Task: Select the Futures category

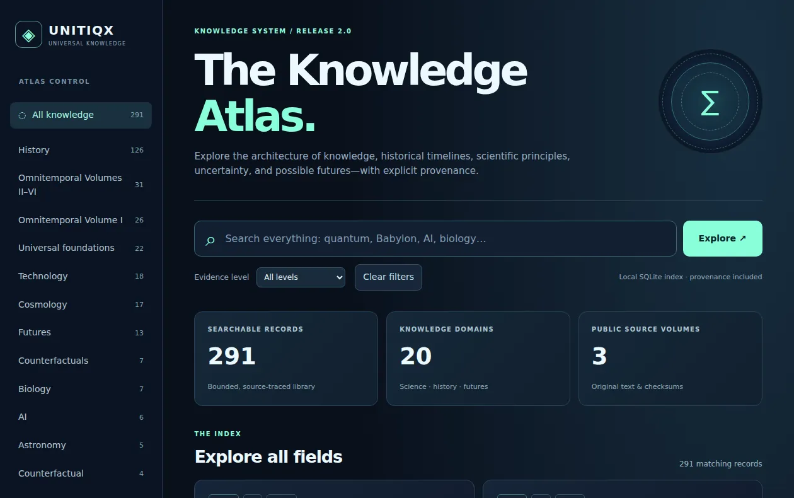Action: (x=81, y=332)
